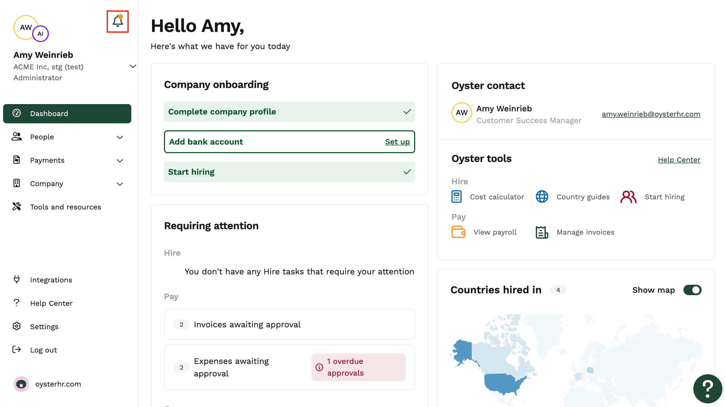
Task: Open the account switcher chevron by ACME Inc
Action: [133, 66]
